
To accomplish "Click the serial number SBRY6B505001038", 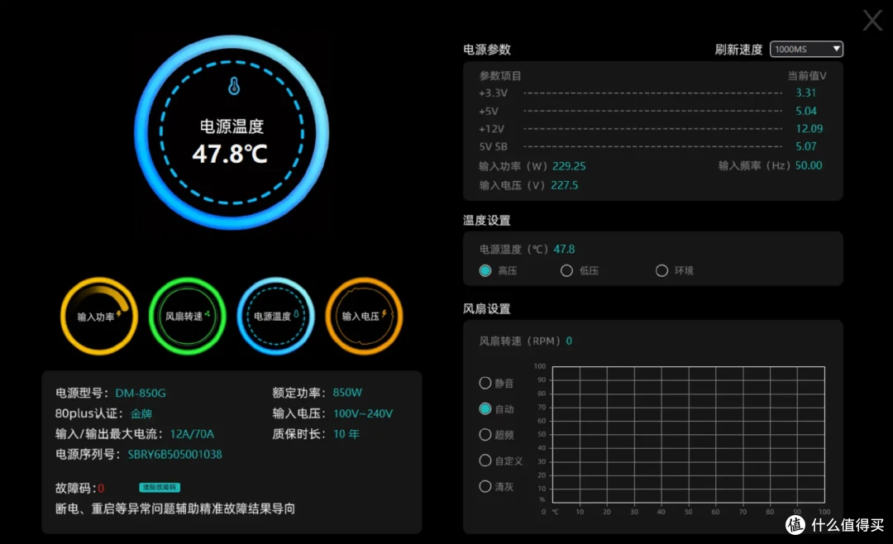I will (174, 455).
